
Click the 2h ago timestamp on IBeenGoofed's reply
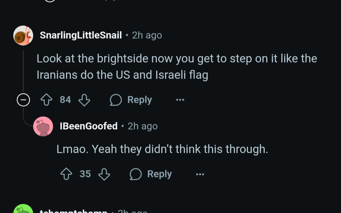tap(143, 126)
